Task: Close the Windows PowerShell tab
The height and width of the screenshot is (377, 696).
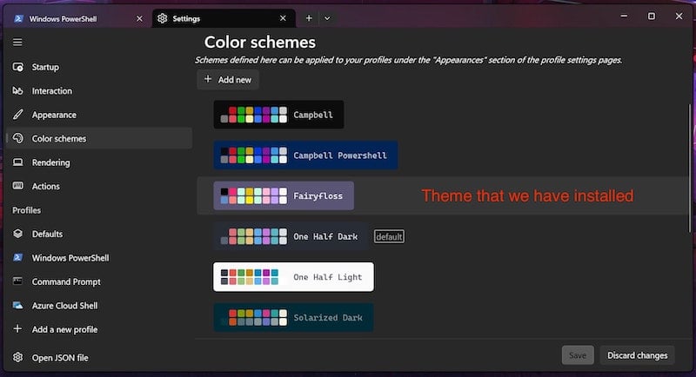Action: coord(139,18)
